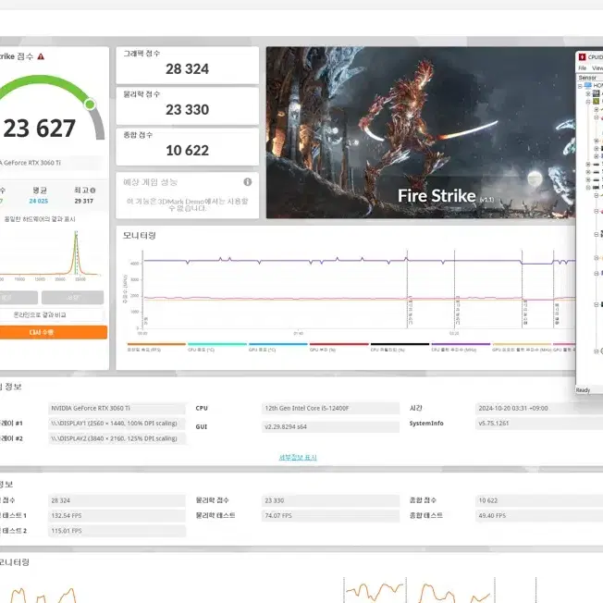Click the GeForce RTX 3060 Ti label under the gauge
603x603 pixels.
pos(31,163)
